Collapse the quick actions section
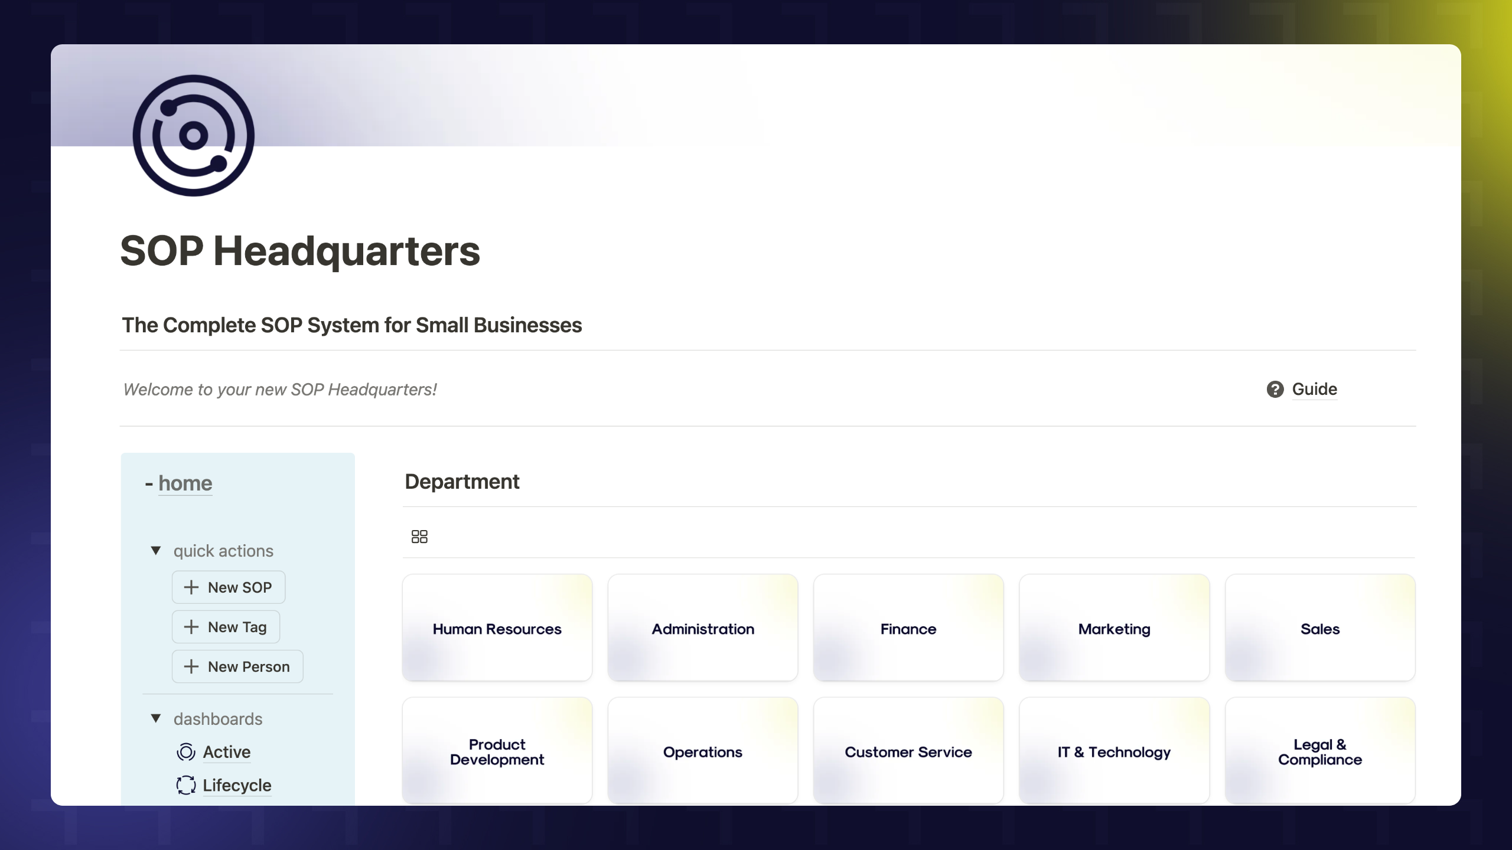The image size is (1512, 850). click(x=156, y=551)
